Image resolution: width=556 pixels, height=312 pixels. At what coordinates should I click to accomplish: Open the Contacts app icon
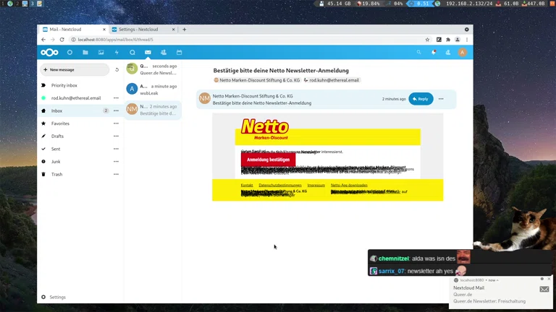coord(164,52)
